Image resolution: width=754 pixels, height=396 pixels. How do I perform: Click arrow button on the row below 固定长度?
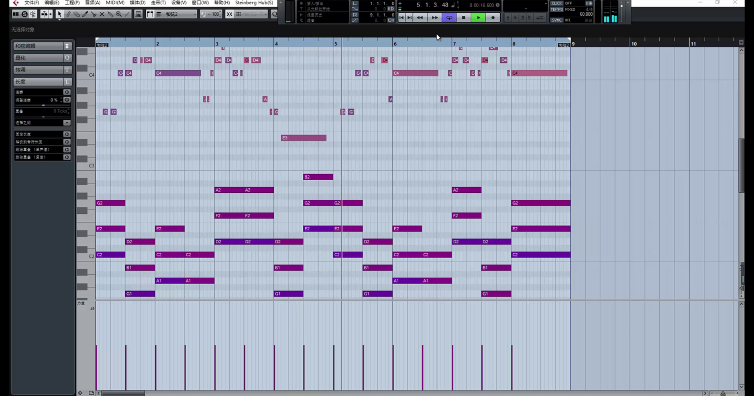click(67, 142)
